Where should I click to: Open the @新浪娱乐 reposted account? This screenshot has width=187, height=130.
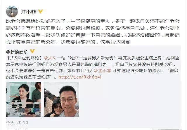click(x=17, y=52)
